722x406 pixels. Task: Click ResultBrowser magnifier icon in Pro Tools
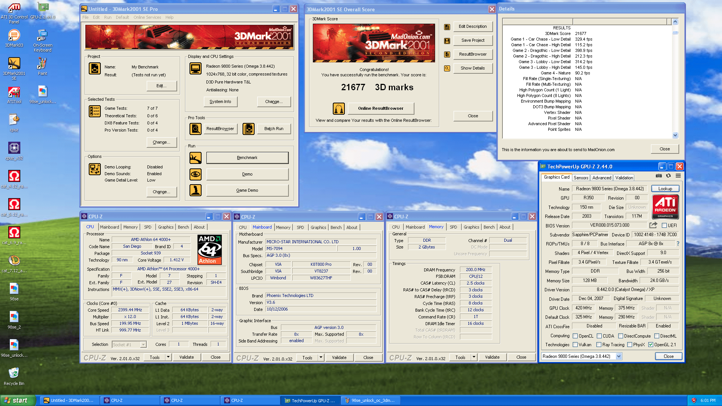[196, 129]
